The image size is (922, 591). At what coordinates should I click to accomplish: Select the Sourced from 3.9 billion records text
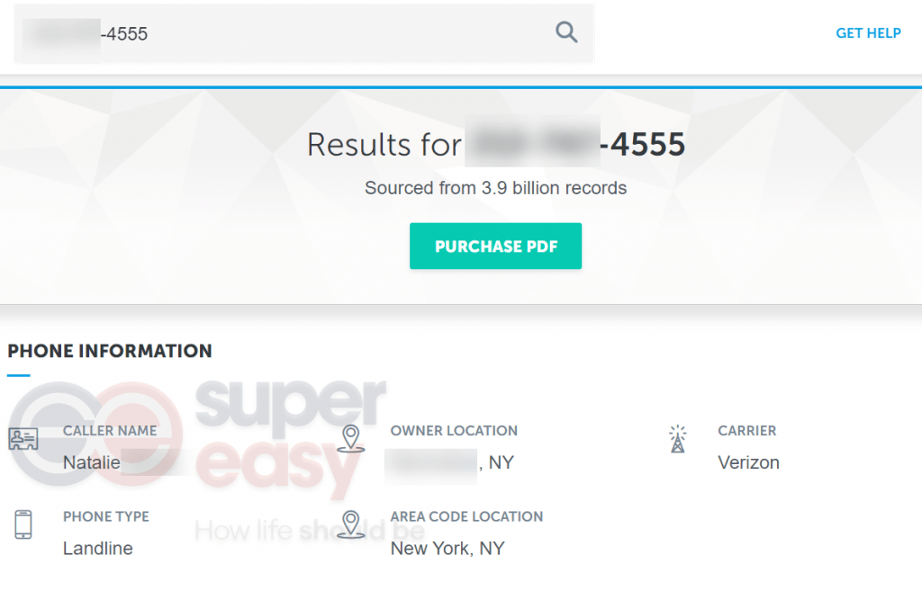495,188
